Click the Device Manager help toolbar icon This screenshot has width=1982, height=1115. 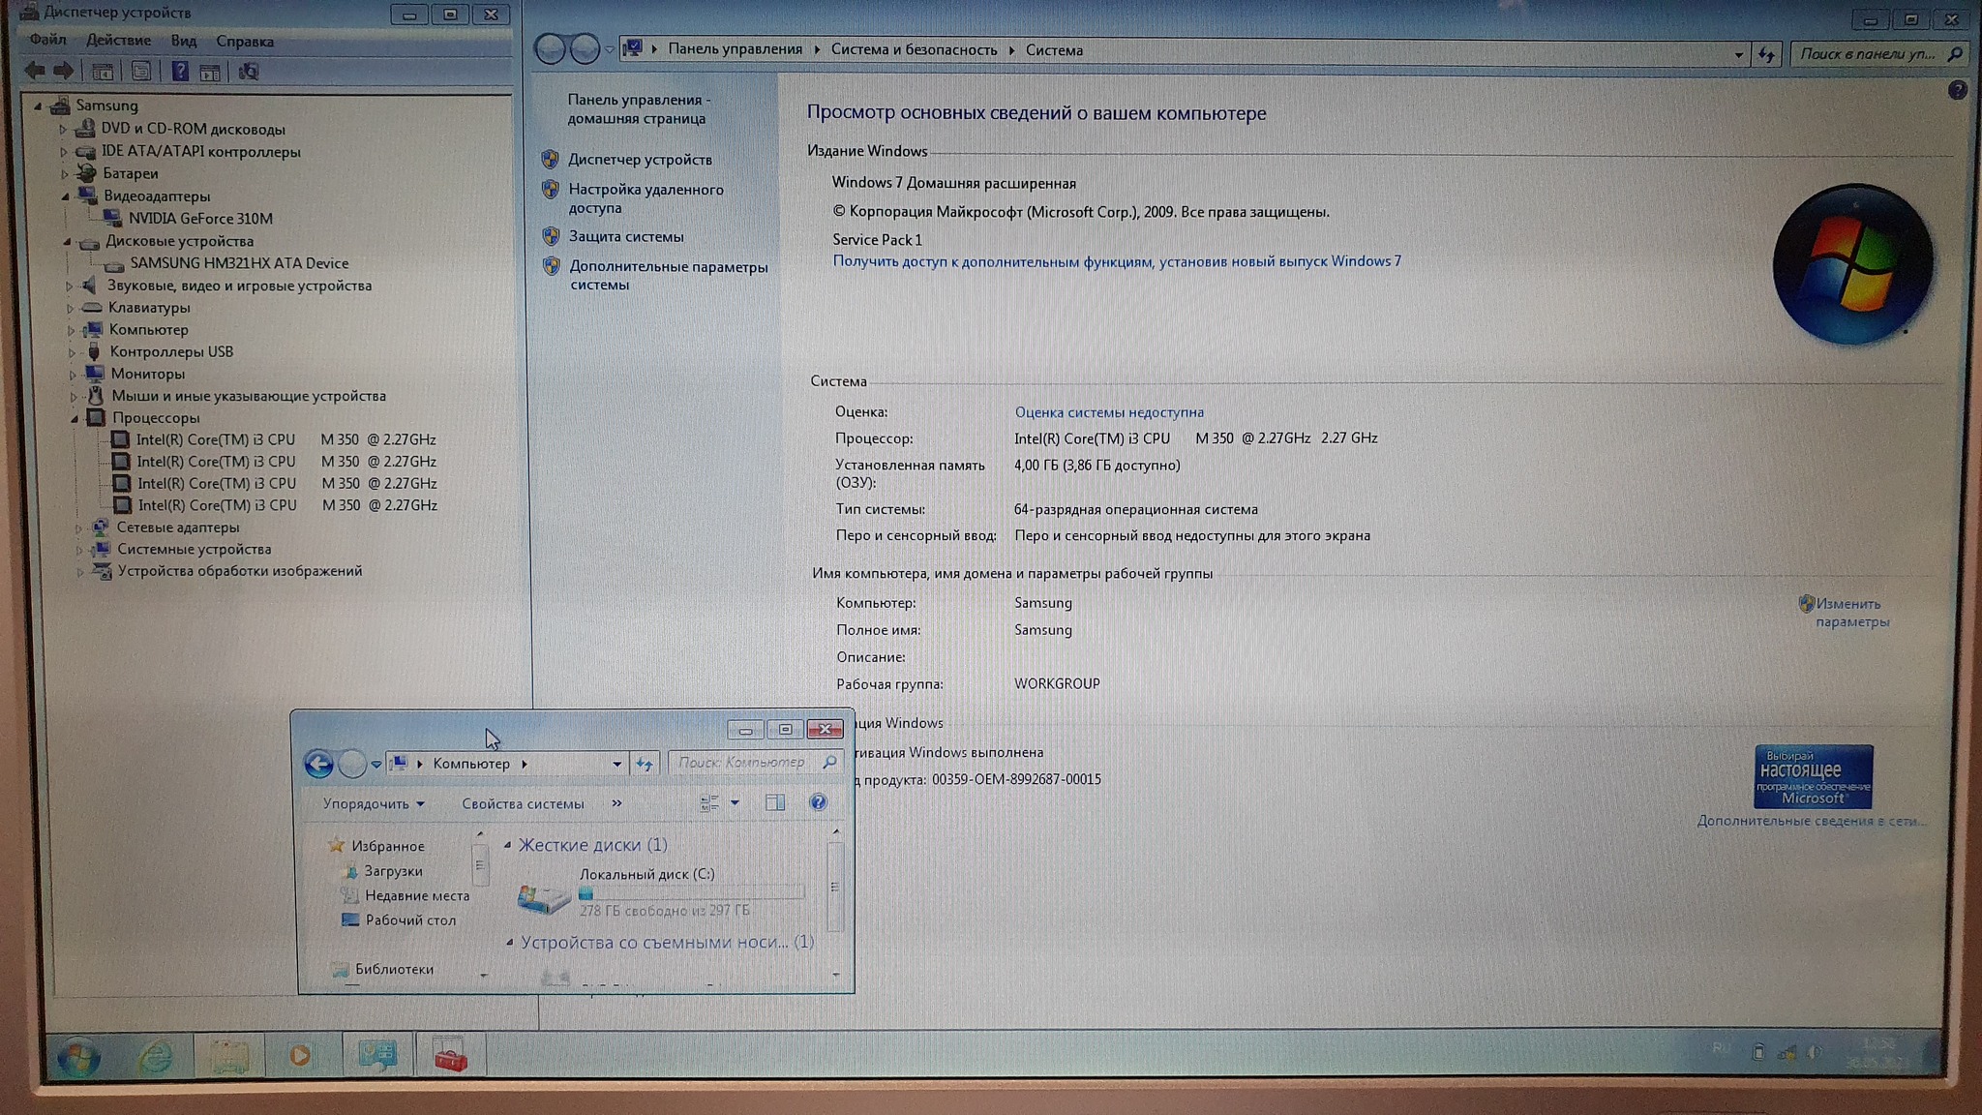coord(180,72)
